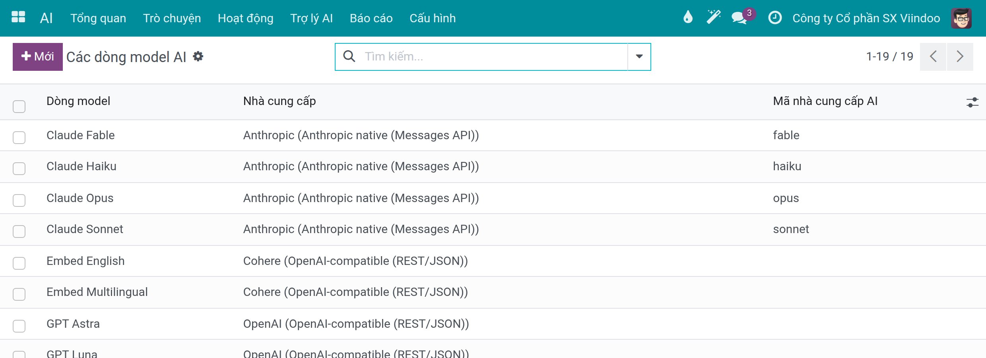Image resolution: width=986 pixels, height=358 pixels.
Task: Select the Claude Sonnet row checkbox
Action: tap(19, 232)
